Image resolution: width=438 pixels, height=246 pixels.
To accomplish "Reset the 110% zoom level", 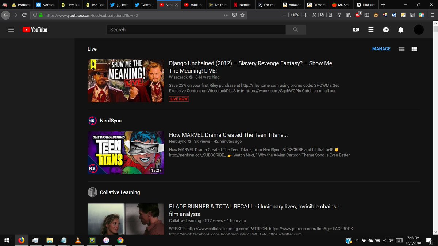I will (x=295, y=15).
